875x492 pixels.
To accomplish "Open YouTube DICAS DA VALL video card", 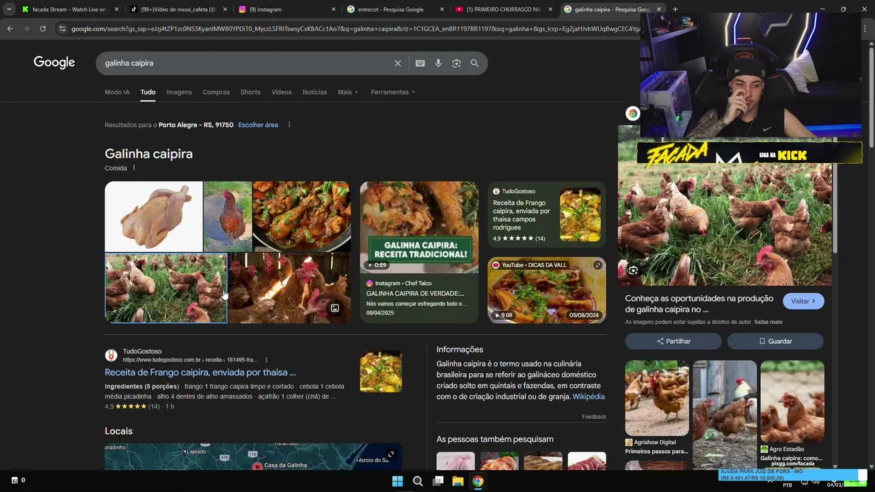I will point(546,290).
